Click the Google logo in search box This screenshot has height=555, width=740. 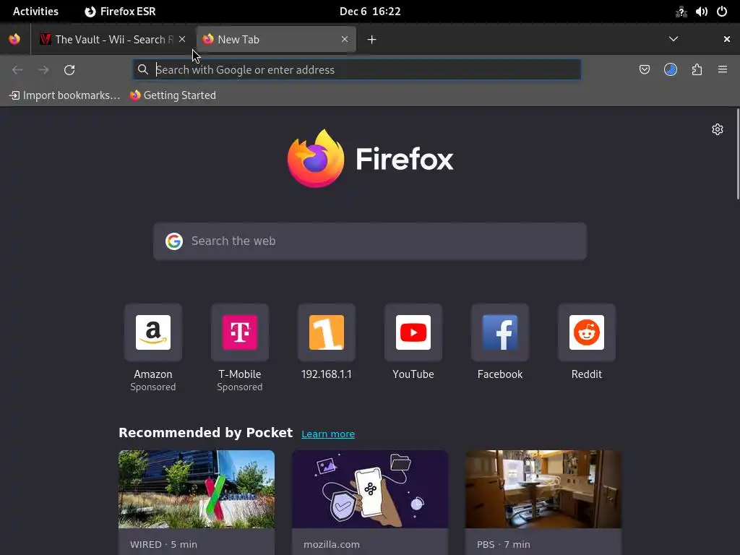pos(174,241)
